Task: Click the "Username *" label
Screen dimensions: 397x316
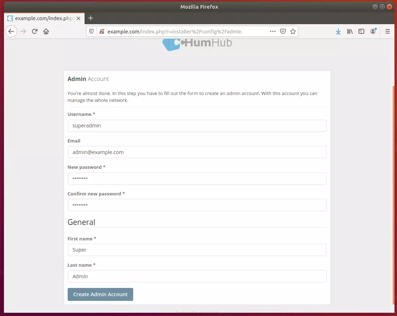Action: pyautogui.click(x=81, y=114)
